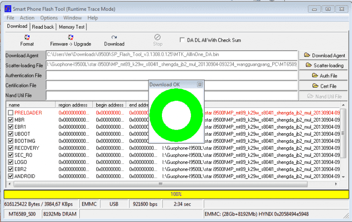Screen dimensions: 352x222
Task: Sort by the name column header
Action: [x=31, y=105]
